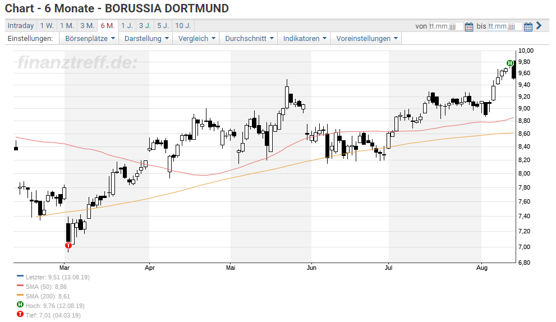Select the 1 M. time range tab
Image resolution: width=556 pixels, height=322 pixels.
pyautogui.click(x=67, y=26)
